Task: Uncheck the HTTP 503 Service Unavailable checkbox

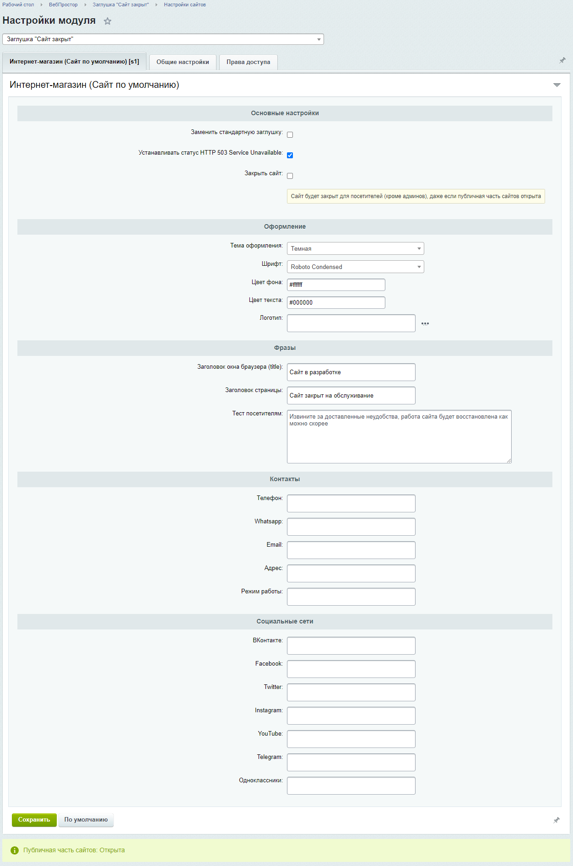Action: (x=290, y=155)
